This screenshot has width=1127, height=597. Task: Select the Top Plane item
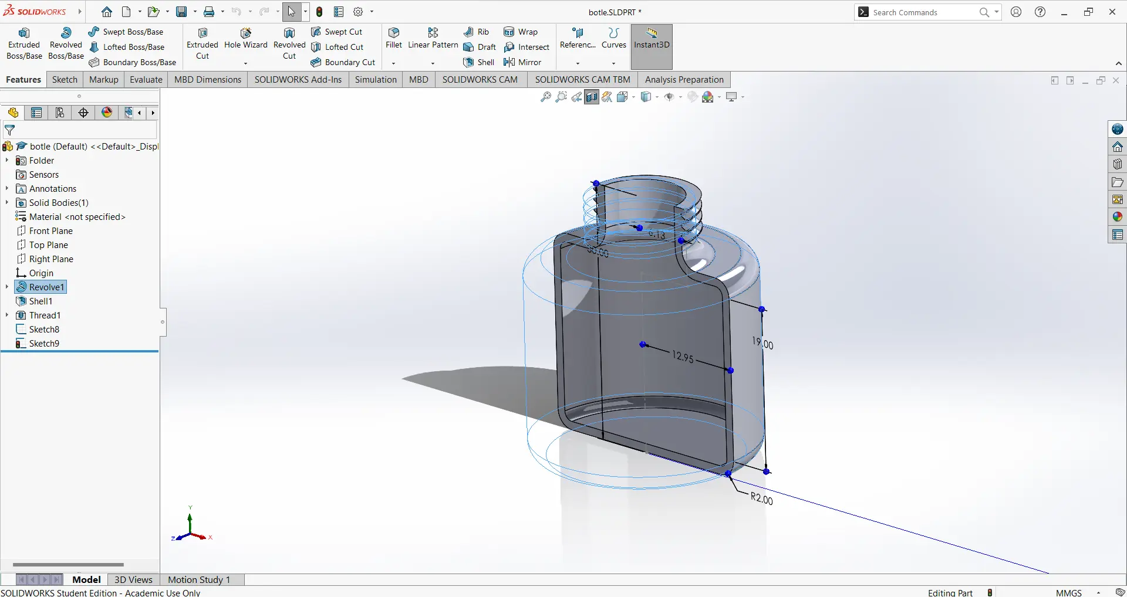[42, 245]
